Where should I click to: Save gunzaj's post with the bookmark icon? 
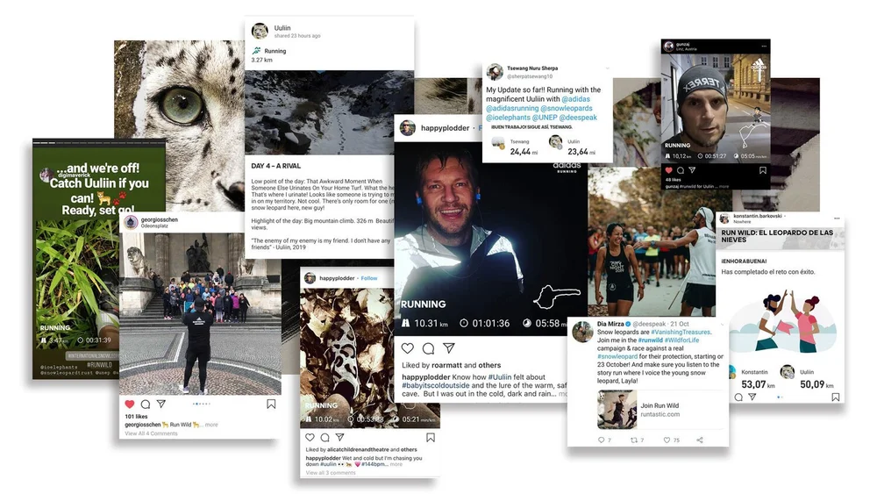763,170
